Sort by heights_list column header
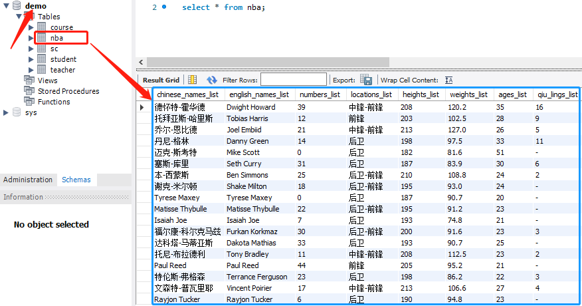The image size is (582, 306). [421, 95]
